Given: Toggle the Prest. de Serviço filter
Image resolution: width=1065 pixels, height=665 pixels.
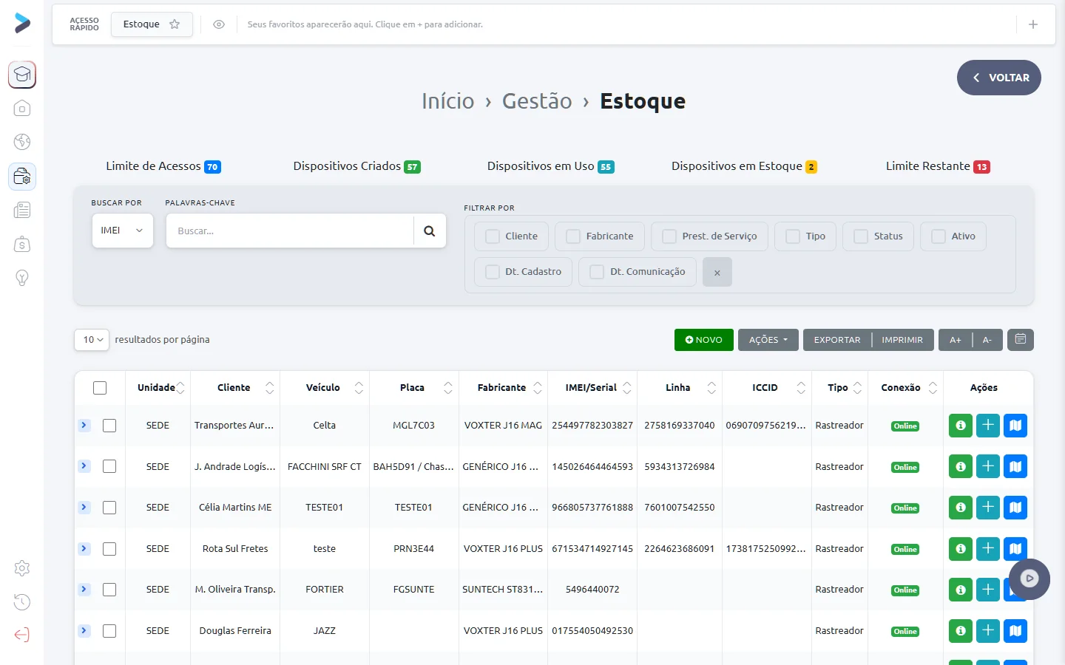Looking at the screenshot, I should 669,236.
